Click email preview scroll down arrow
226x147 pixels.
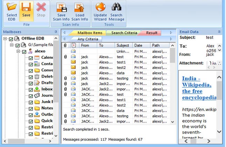click(219, 132)
